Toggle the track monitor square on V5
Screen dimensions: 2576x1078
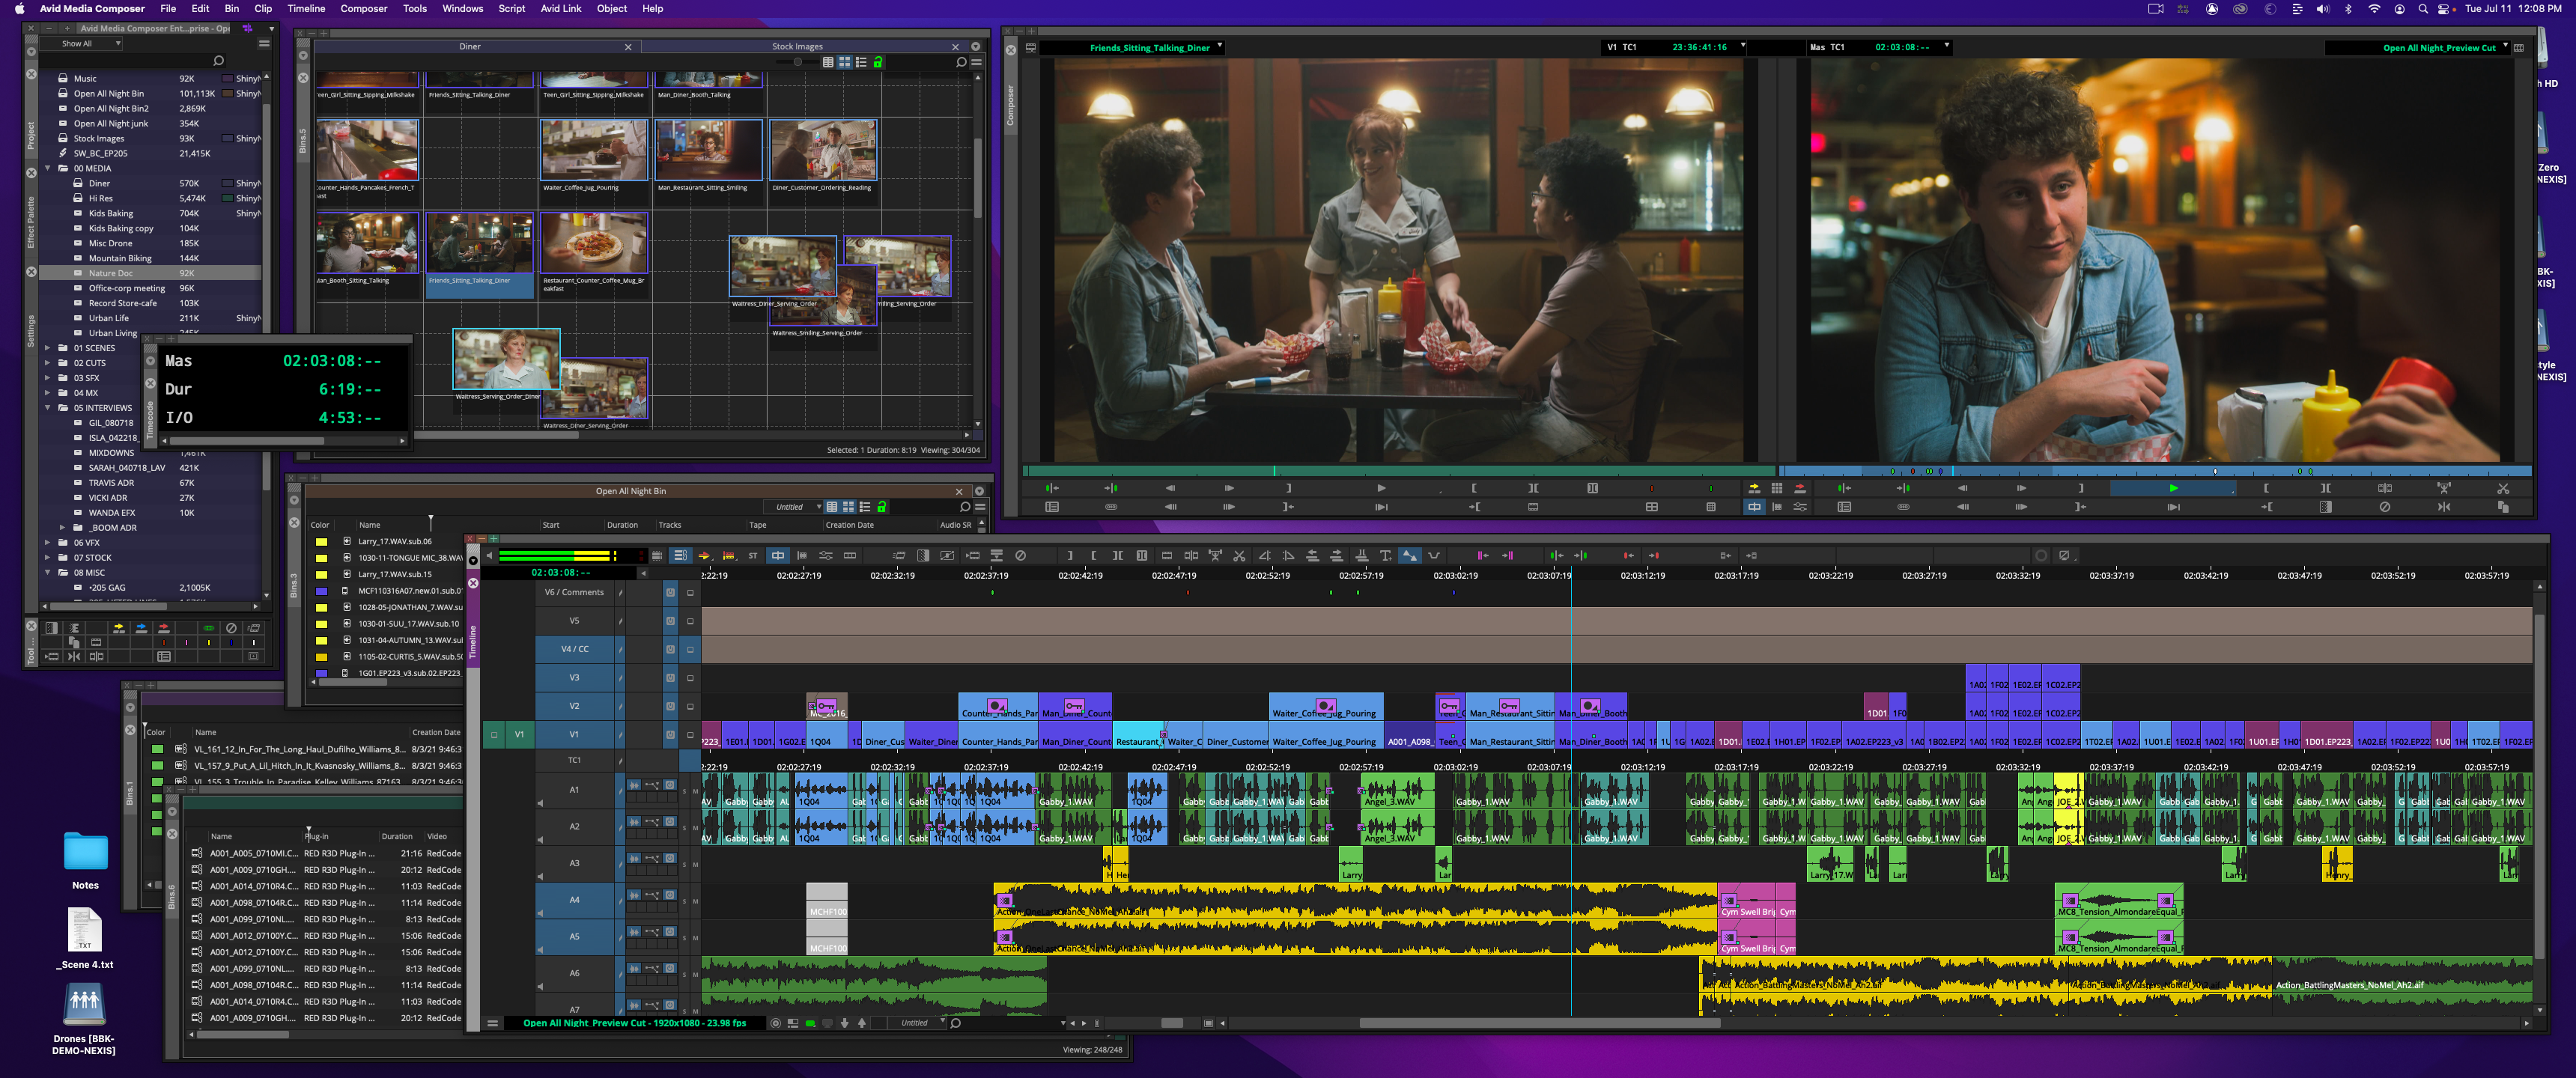pos(689,621)
